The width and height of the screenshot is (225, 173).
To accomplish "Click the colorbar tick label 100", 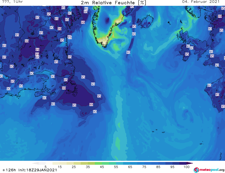I will click(186, 167).
